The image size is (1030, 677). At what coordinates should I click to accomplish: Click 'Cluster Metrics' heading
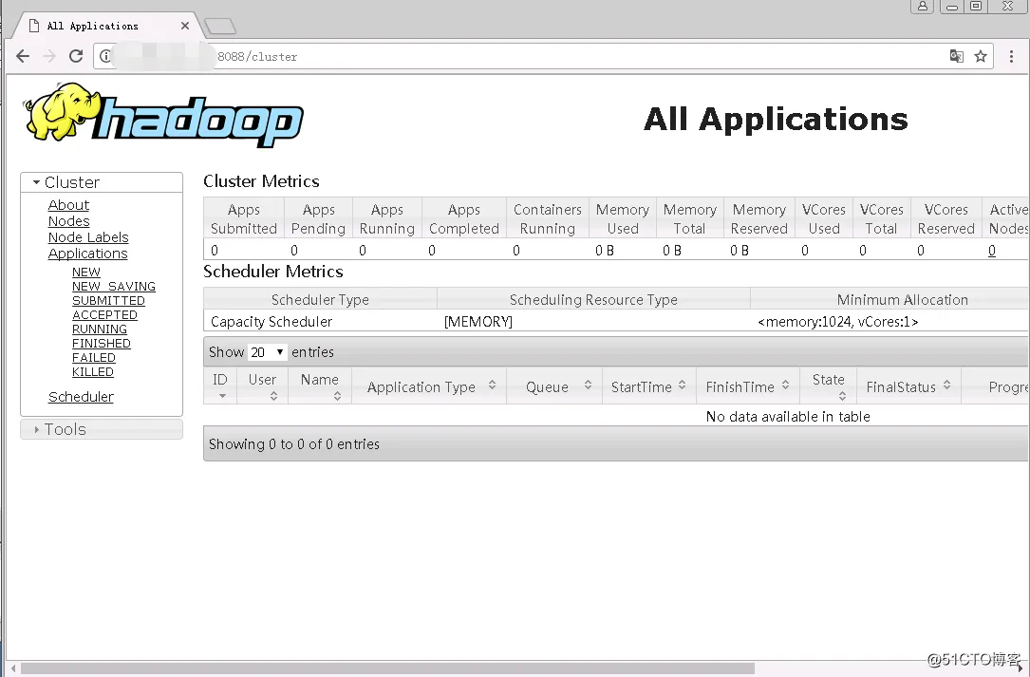(x=261, y=181)
